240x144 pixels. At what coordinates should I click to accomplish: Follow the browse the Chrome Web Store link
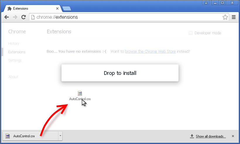click(x=150, y=52)
